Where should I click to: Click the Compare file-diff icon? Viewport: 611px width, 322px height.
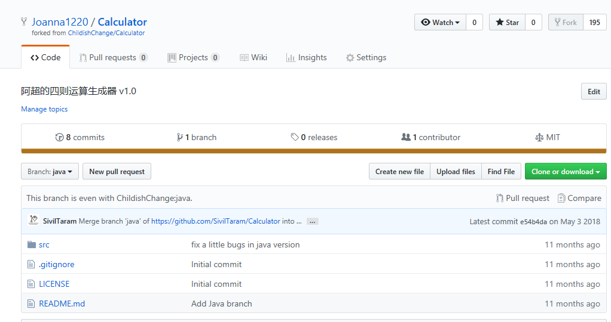point(561,198)
